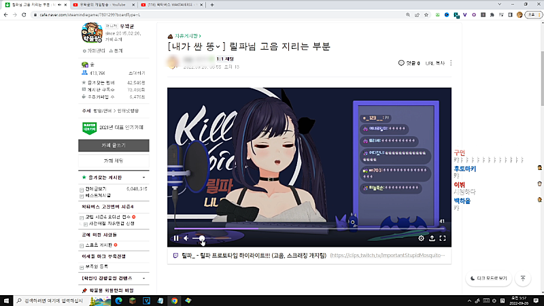Screen dimensions: 544x306
Task: Open the post's three-dot more menu
Action: (x=451, y=63)
